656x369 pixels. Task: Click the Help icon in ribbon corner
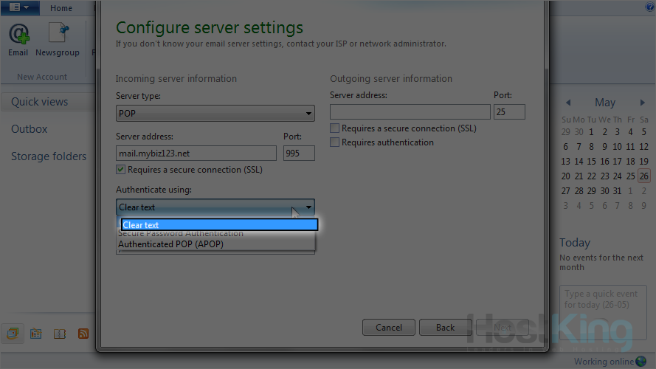coord(650,7)
